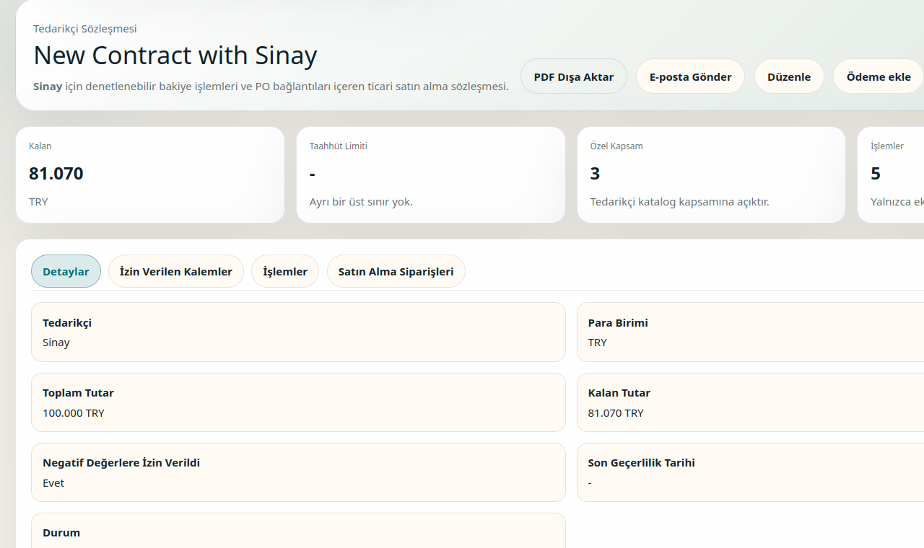
Task: Click the 'Sinay' value in the Tedarikçi field
Action: coord(56,342)
